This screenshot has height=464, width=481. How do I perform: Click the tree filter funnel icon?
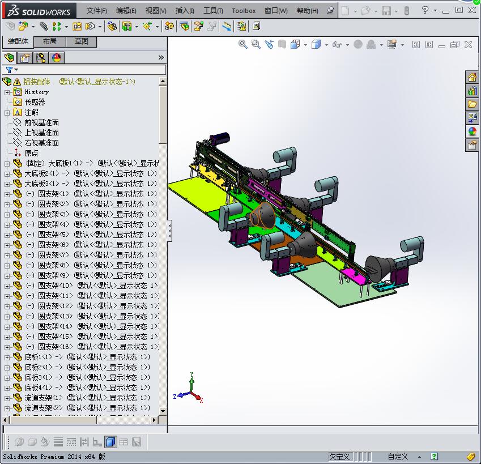click(x=10, y=70)
